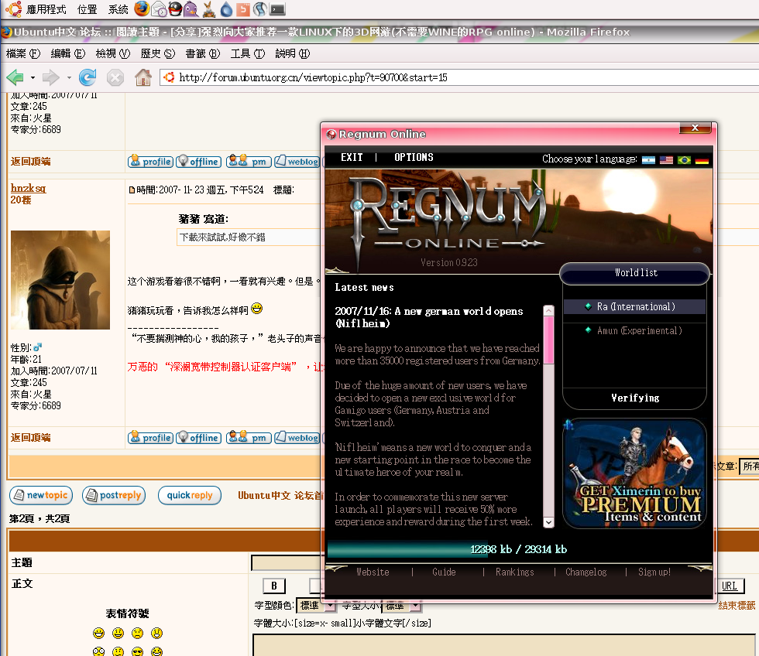Send pm under the hooded-avatar post

pyautogui.click(x=249, y=438)
